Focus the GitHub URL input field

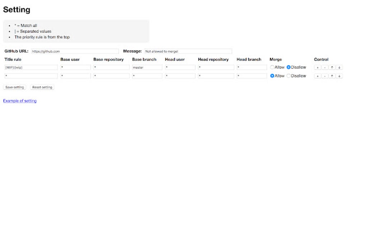[75, 51]
